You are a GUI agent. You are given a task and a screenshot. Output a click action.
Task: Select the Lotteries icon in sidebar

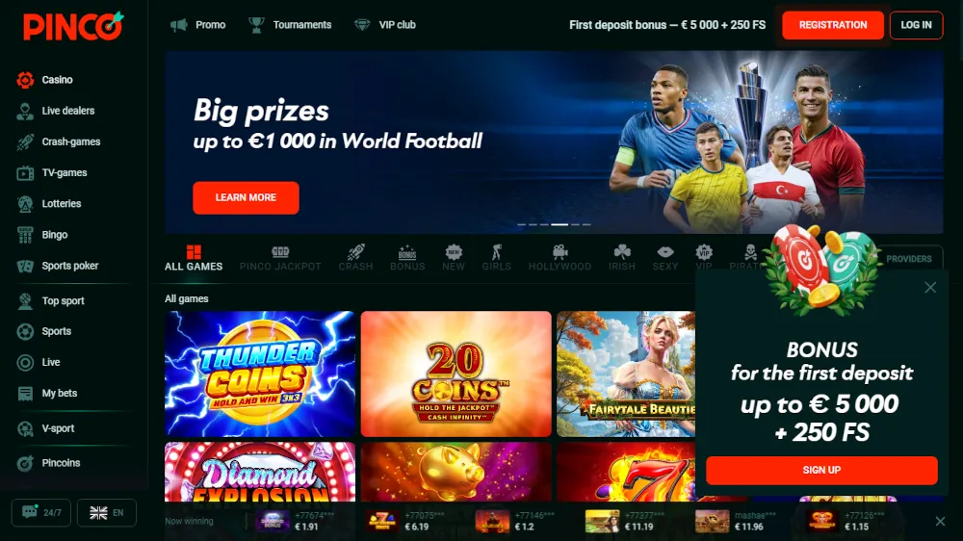(x=25, y=204)
